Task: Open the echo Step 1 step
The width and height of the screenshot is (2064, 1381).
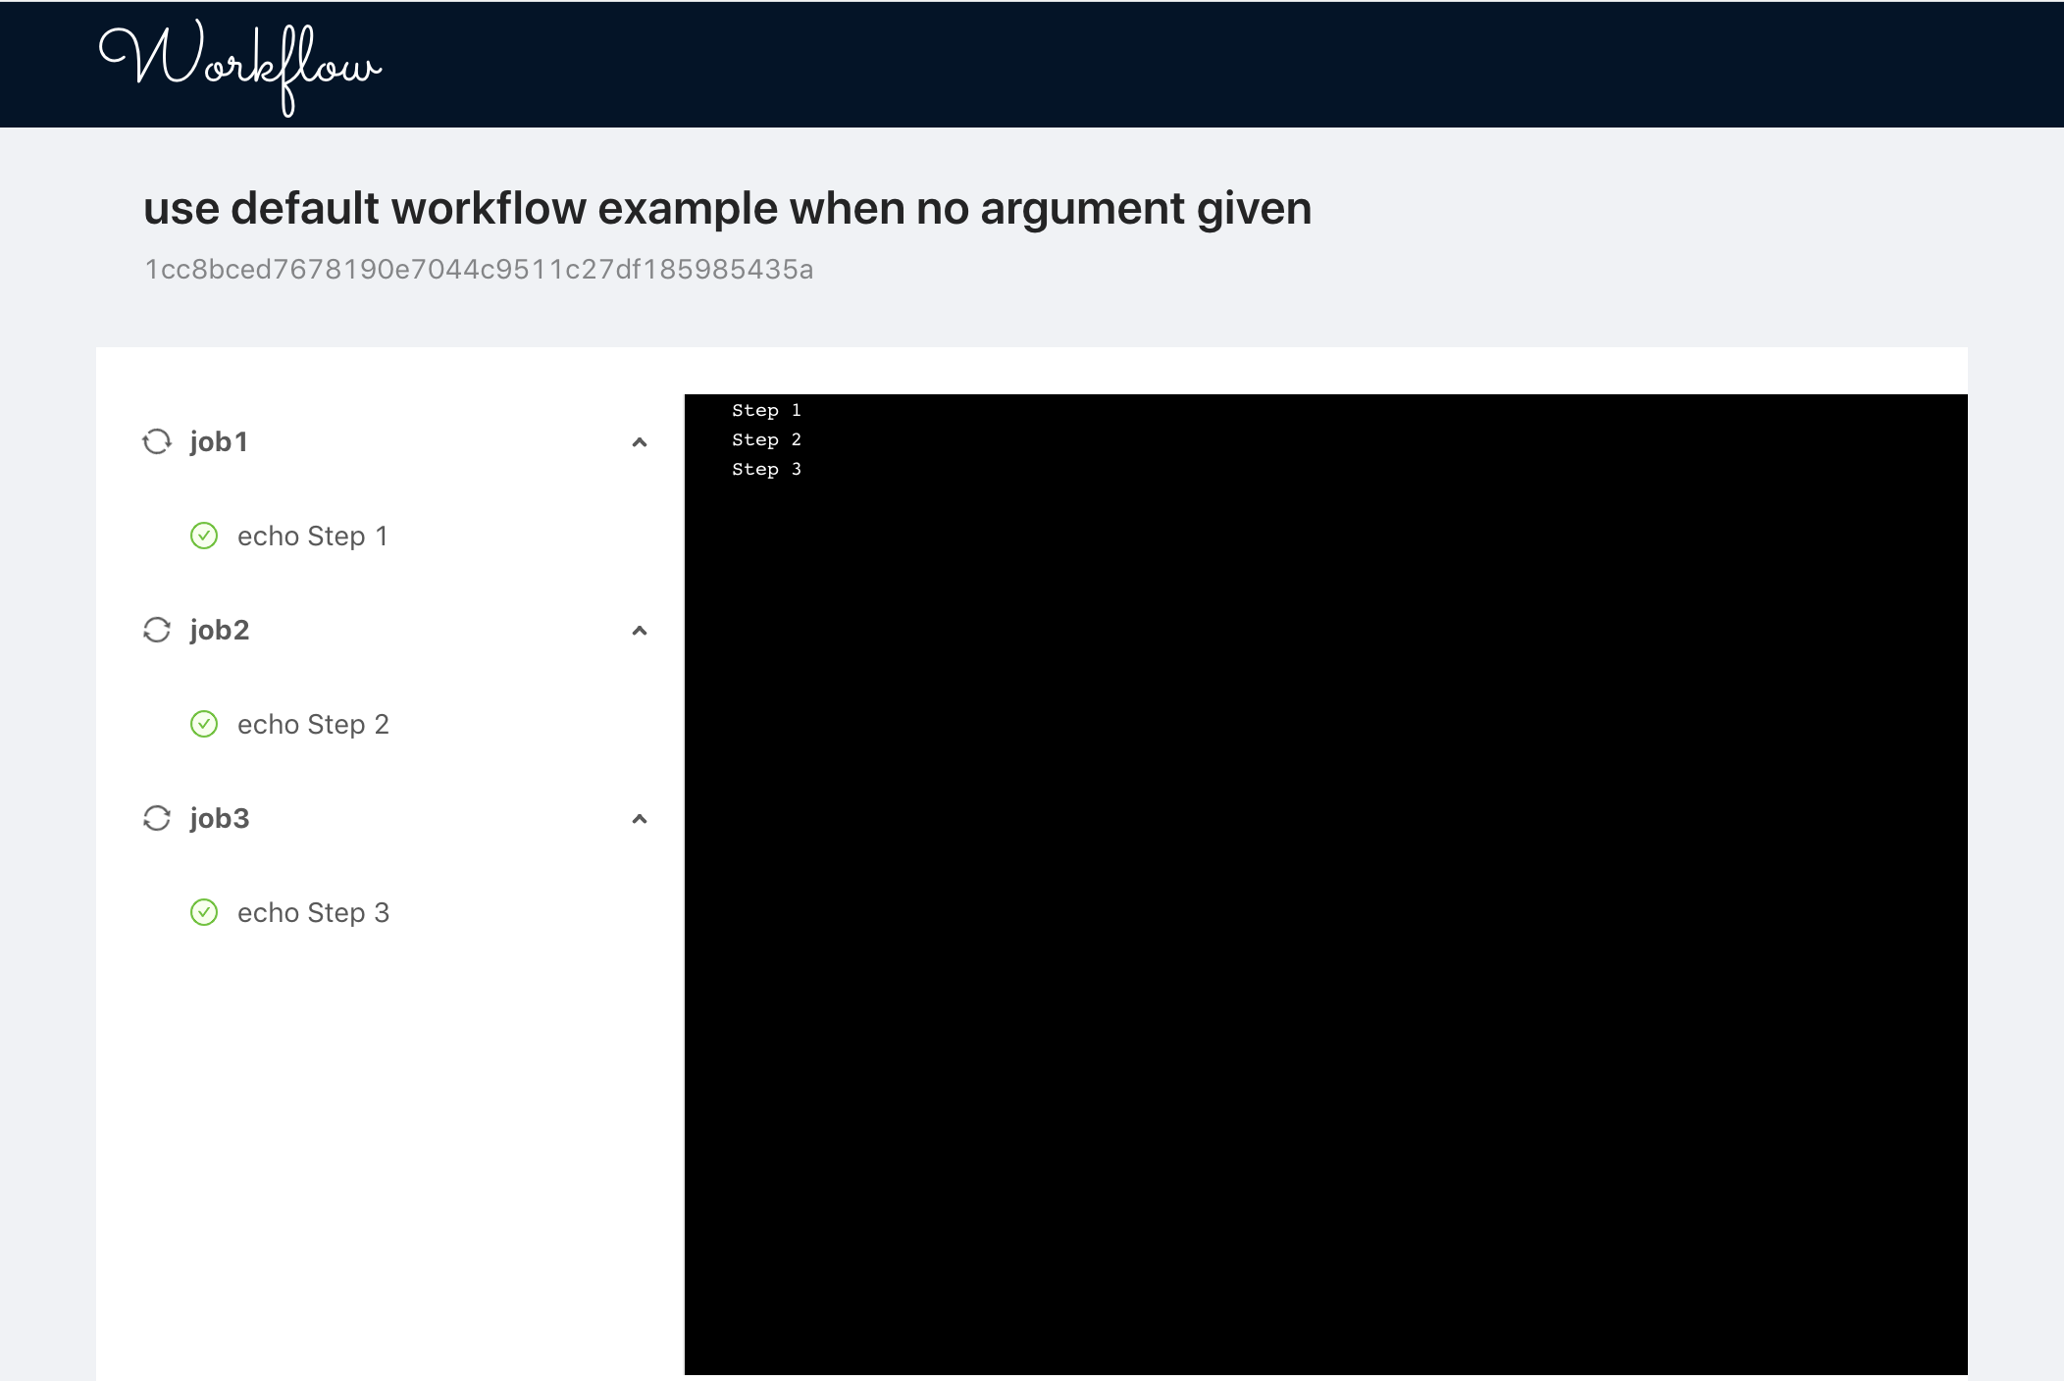Action: 312,536
